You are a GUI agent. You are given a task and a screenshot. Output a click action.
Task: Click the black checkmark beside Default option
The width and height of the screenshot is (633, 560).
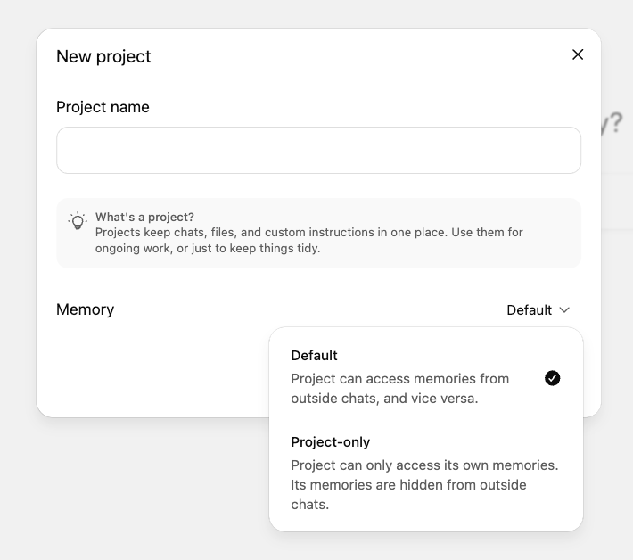tap(553, 378)
